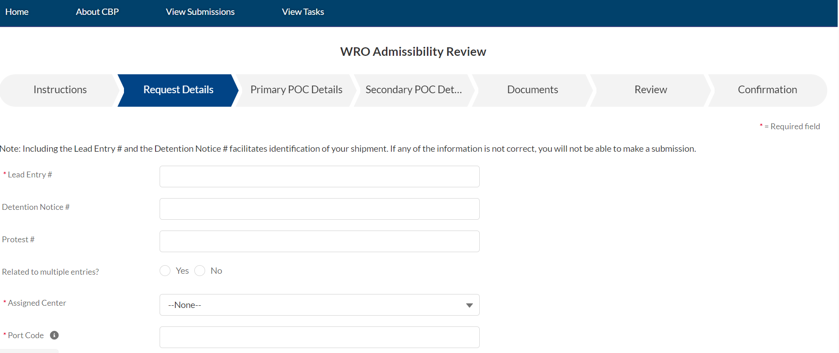This screenshot has width=839, height=353.
Task: Select Yes for multiple entries
Action: click(x=165, y=271)
